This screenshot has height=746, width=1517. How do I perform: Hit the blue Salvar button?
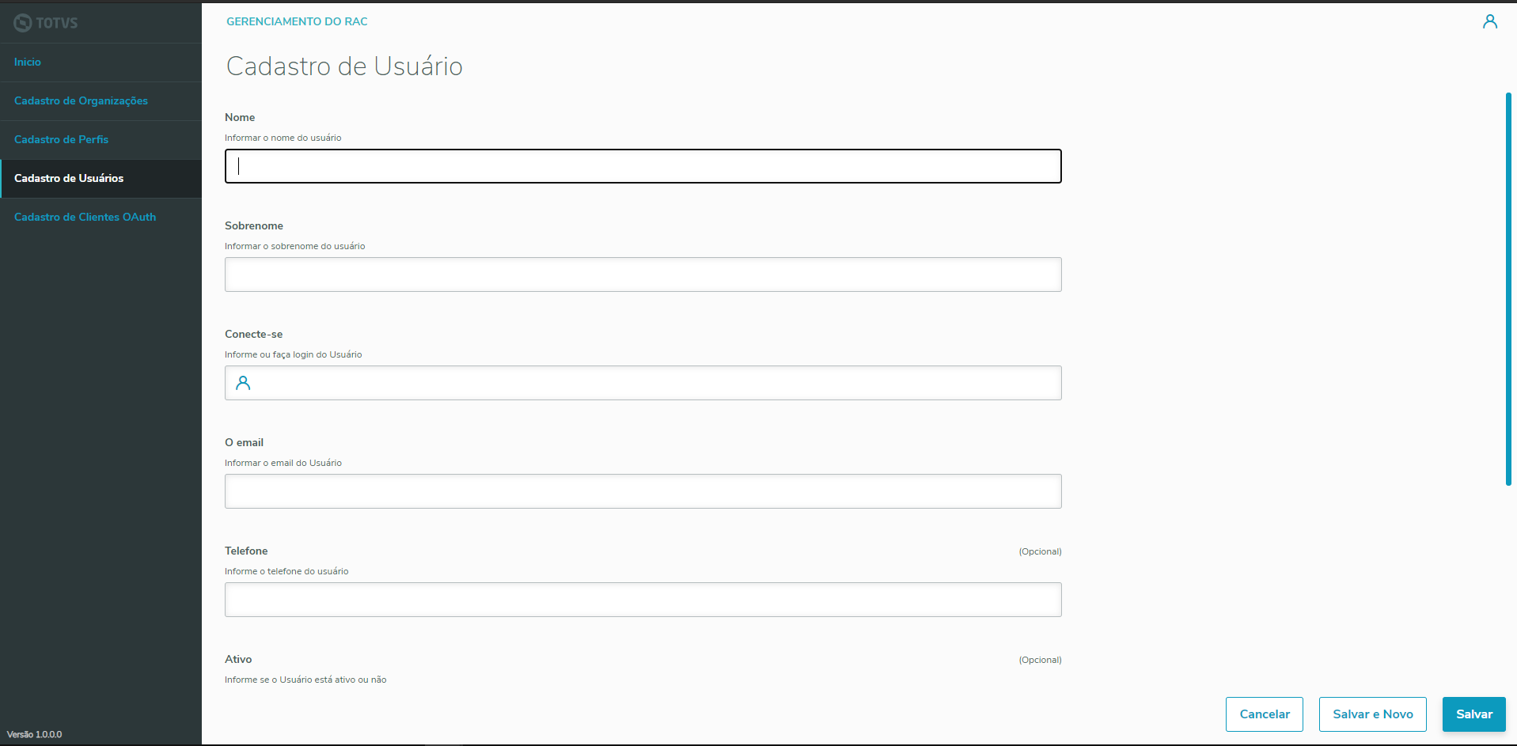(1473, 714)
